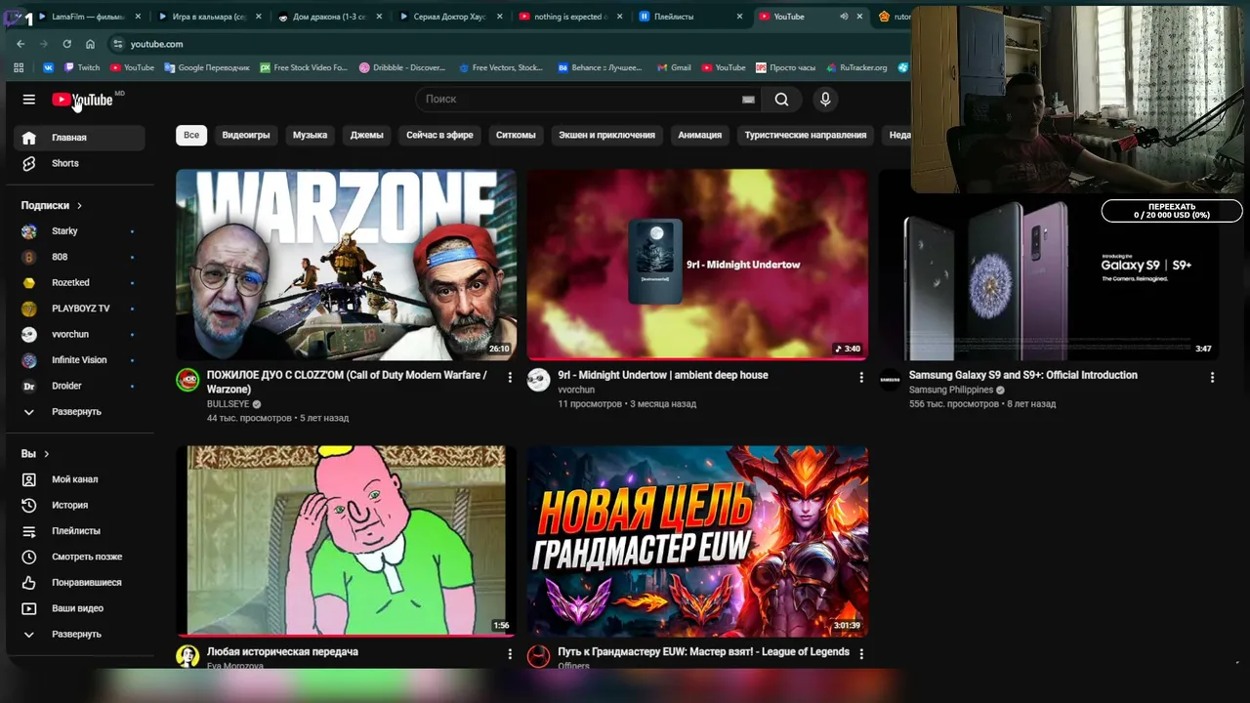Open three-dot menu for Путь к Грандмастеру video
Image resolution: width=1250 pixels, height=703 pixels.
point(861,654)
